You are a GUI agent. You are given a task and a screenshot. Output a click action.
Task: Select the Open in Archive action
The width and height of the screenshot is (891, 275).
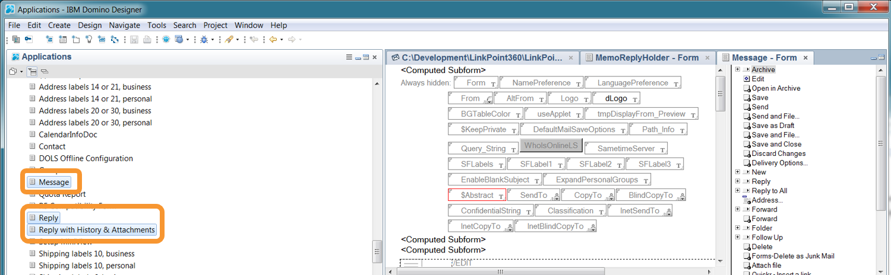pyautogui.click(x=776, y=88)
